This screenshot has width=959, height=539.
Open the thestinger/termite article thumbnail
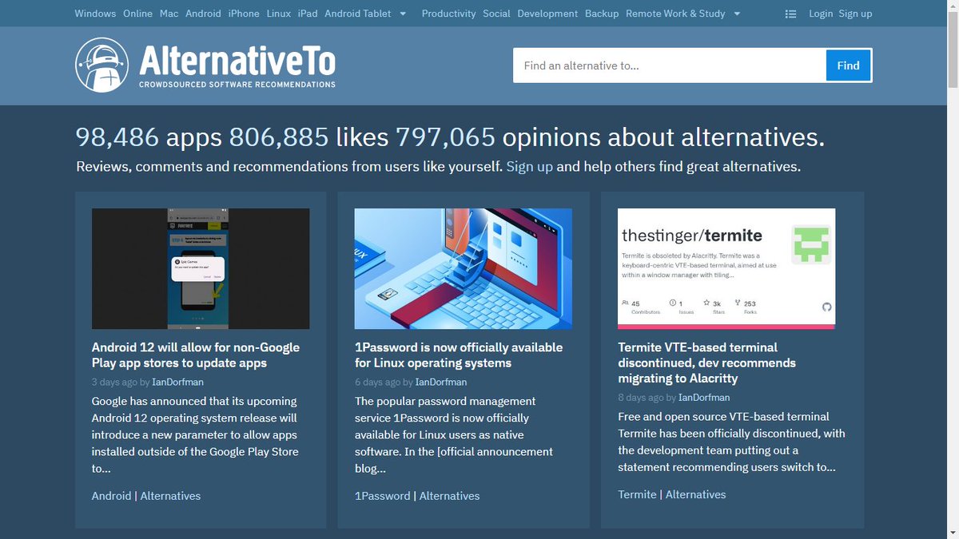click(726, 268)
